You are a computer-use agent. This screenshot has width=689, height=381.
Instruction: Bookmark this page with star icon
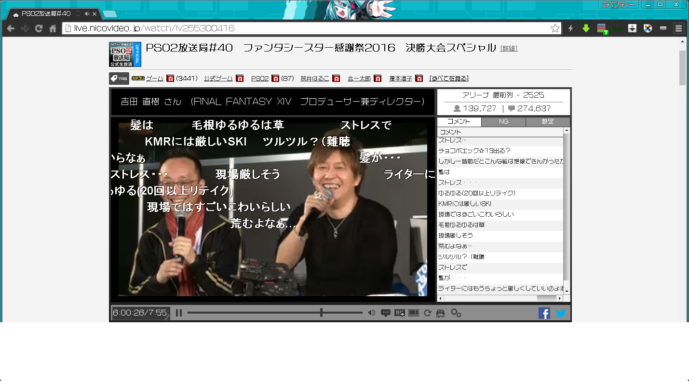point(555,28)
